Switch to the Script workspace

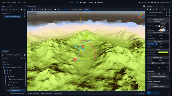click(x=83, y=2)
